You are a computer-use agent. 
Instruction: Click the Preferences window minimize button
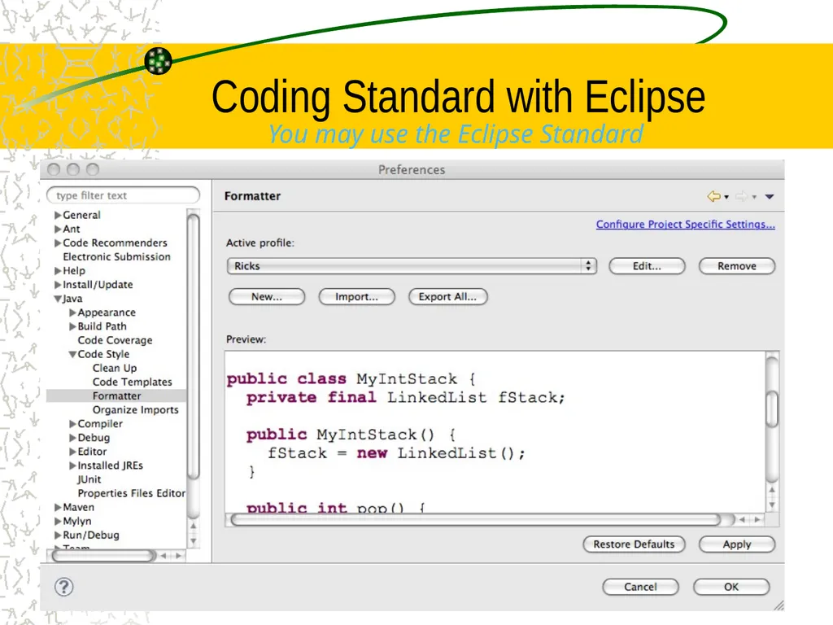click(x=73, y=169)
